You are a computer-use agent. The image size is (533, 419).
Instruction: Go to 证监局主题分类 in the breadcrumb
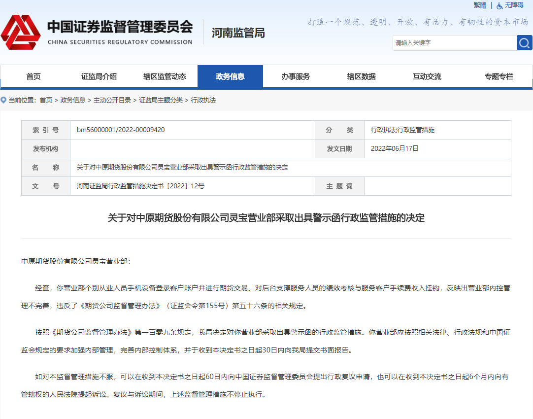tap(161, 100)
